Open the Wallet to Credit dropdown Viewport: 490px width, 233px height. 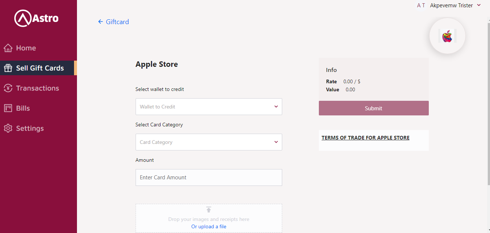pos(209,107)
